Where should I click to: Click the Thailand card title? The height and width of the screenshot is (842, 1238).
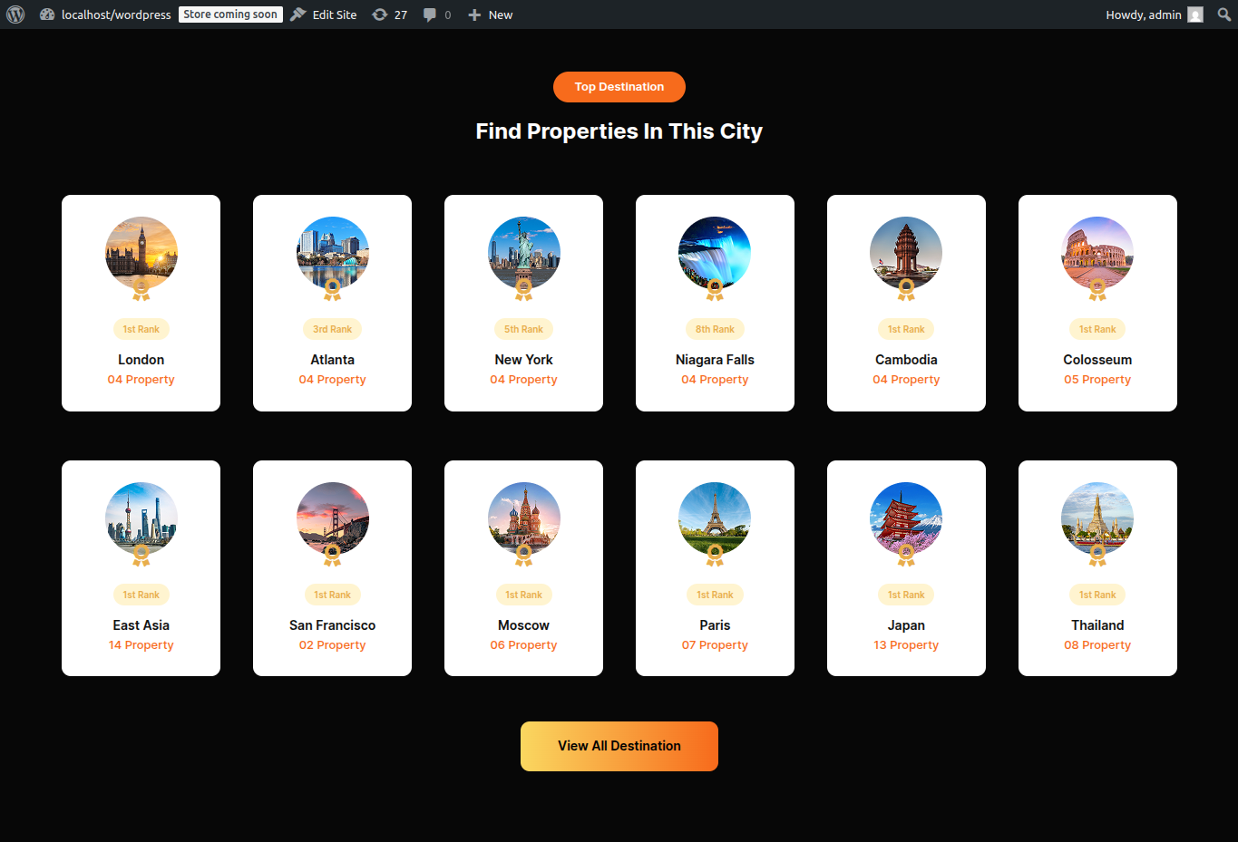coord(1097,625)
